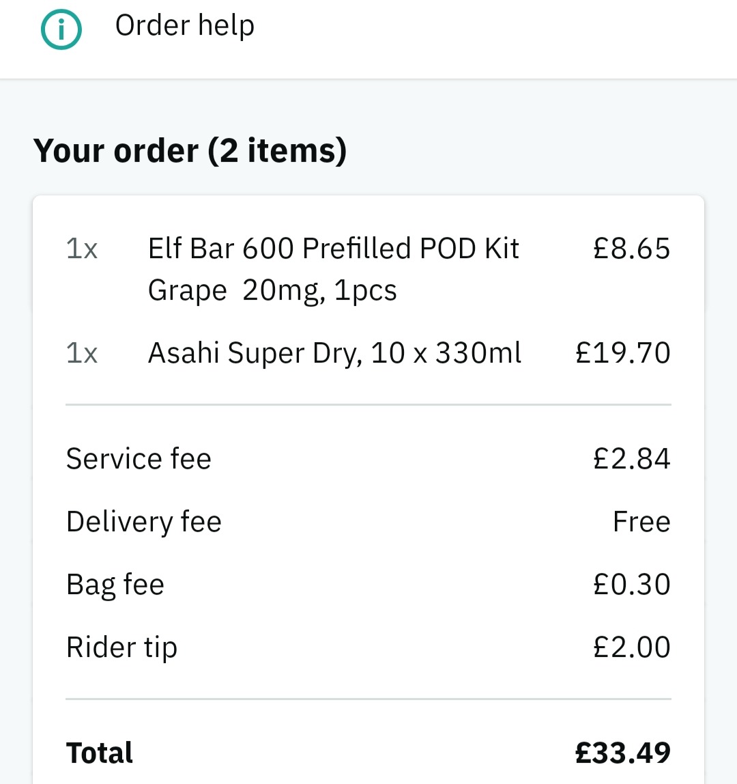The image size is (737, 784).
Task: Click the Free delivery fee value
Action: click(641, 522)
